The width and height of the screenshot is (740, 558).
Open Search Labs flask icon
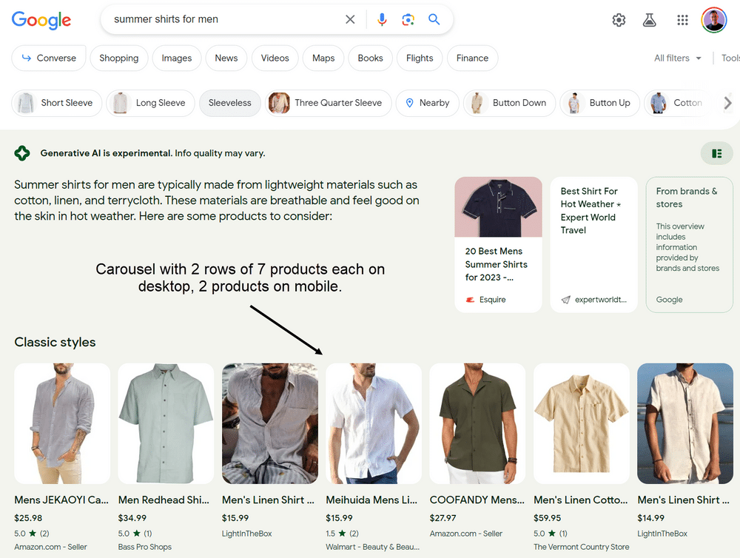click(650, 20)
